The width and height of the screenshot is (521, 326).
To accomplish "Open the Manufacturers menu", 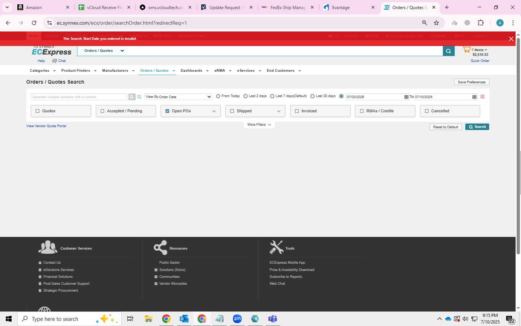I will (118, 71).
